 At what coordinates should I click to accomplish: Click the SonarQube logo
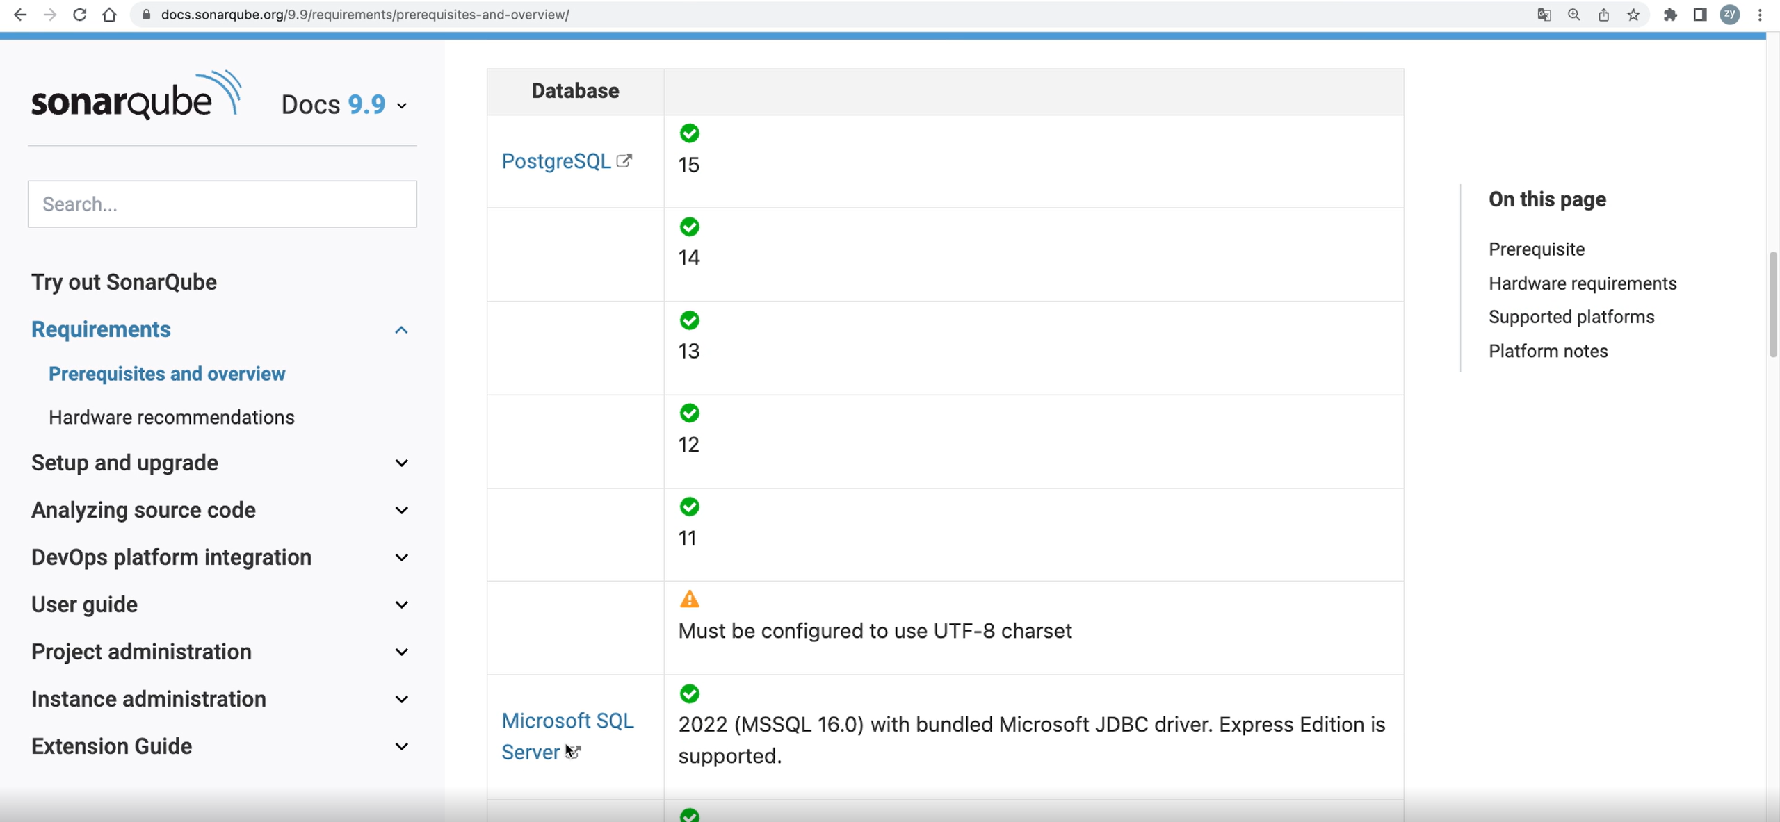[x=136, y=95]
